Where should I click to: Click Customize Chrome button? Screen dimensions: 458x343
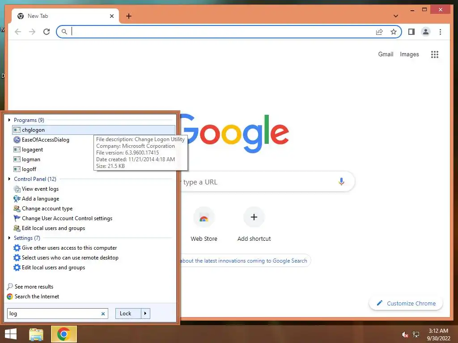pyautogui.click(x=406, y=303)
